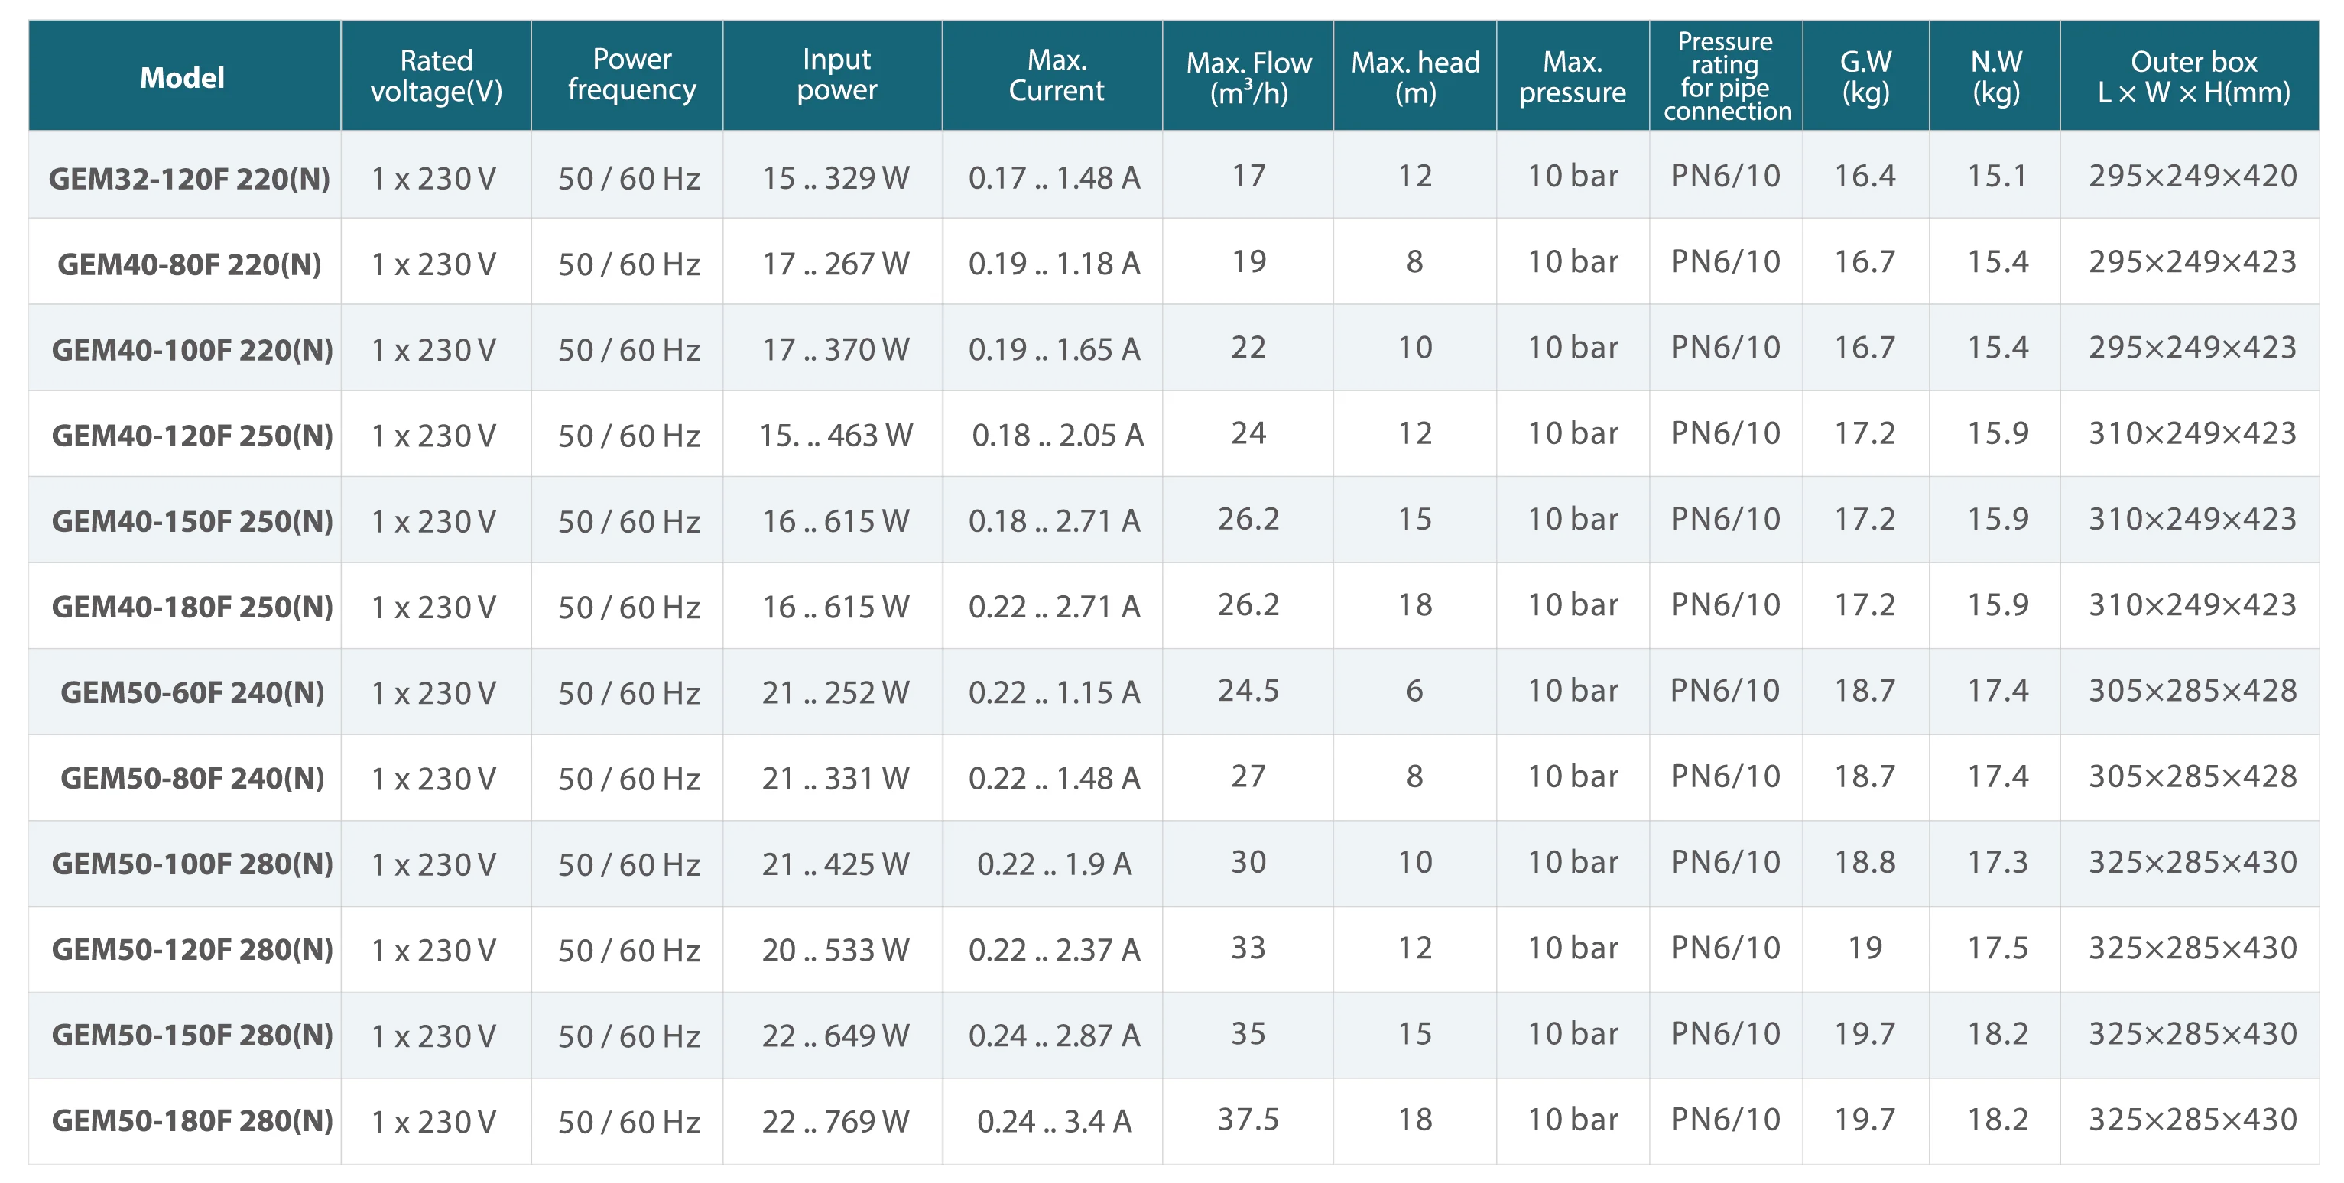Click the G.W (kg) column header
Viewport: 2344px width, 1183px height.
click(x=1865, y=76)
